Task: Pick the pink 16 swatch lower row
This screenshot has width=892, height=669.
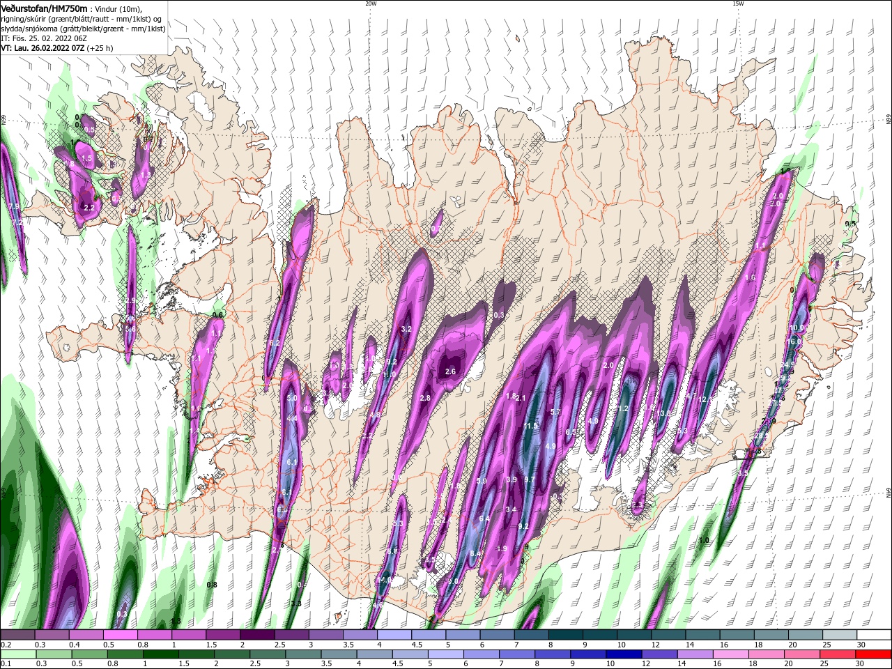Action: click(x=731, y=654)
